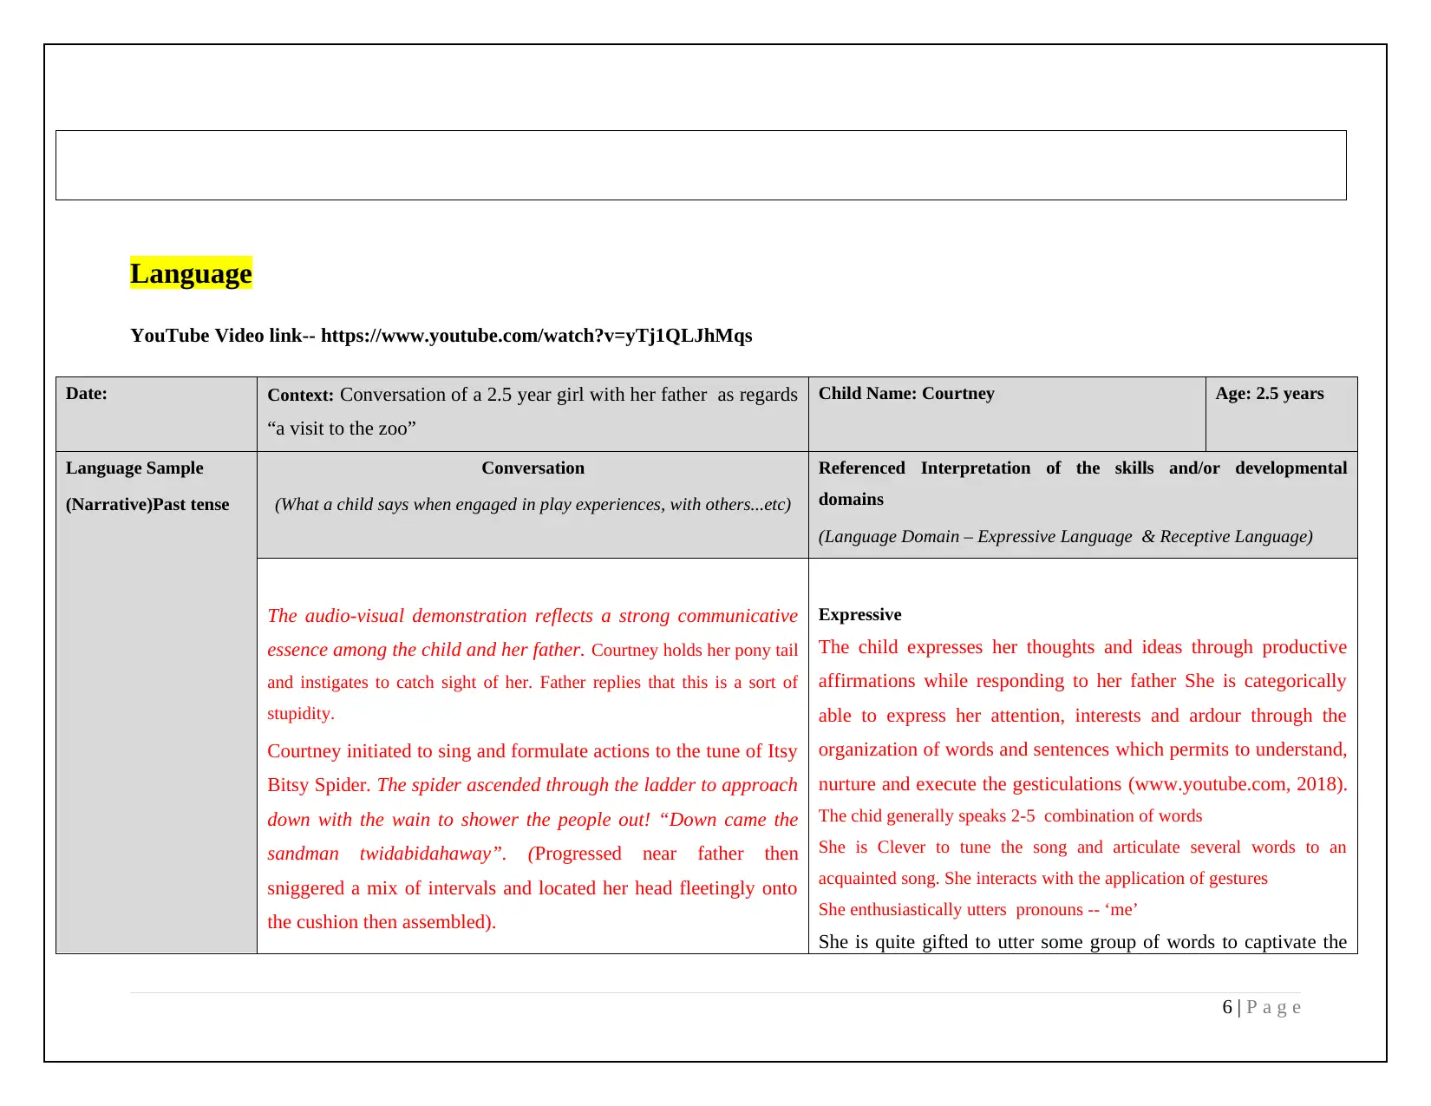Click the bold Expressive subheading
Screen dimensions: 1431x1106
[859, 614]
